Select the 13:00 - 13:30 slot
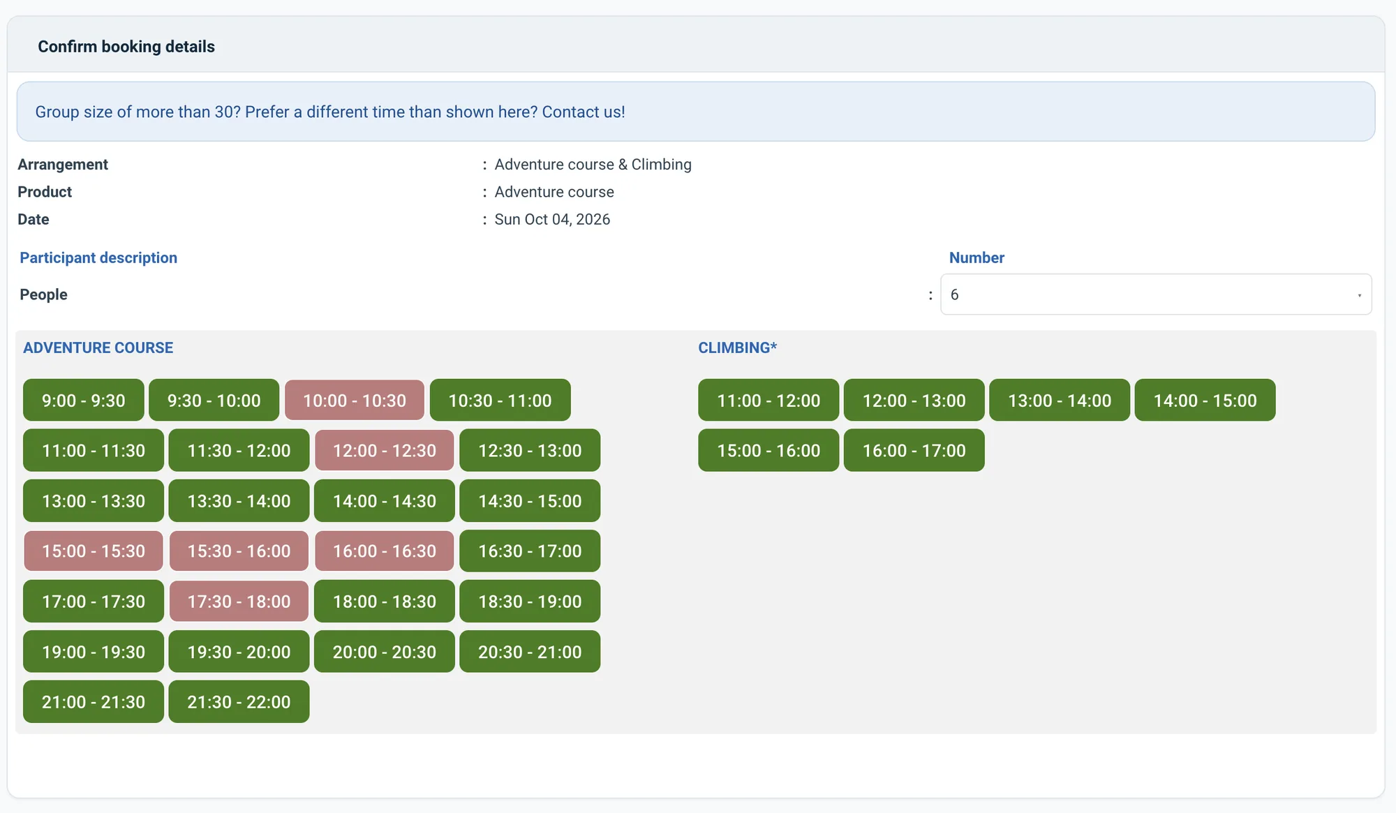Viewport: 1396px width, 813px height. (x=94, y=501)
